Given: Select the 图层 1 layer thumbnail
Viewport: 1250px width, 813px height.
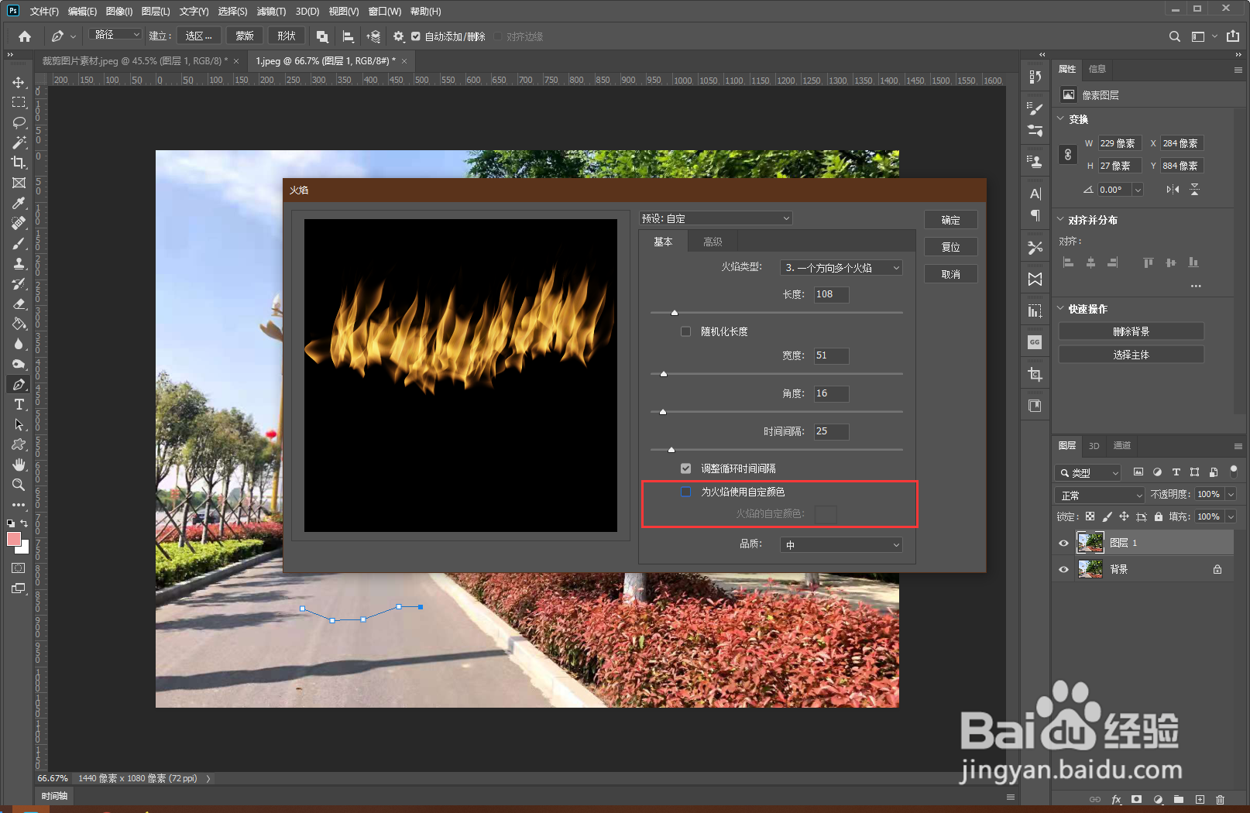Looking at the screenshot, I should coord(1090,543).
